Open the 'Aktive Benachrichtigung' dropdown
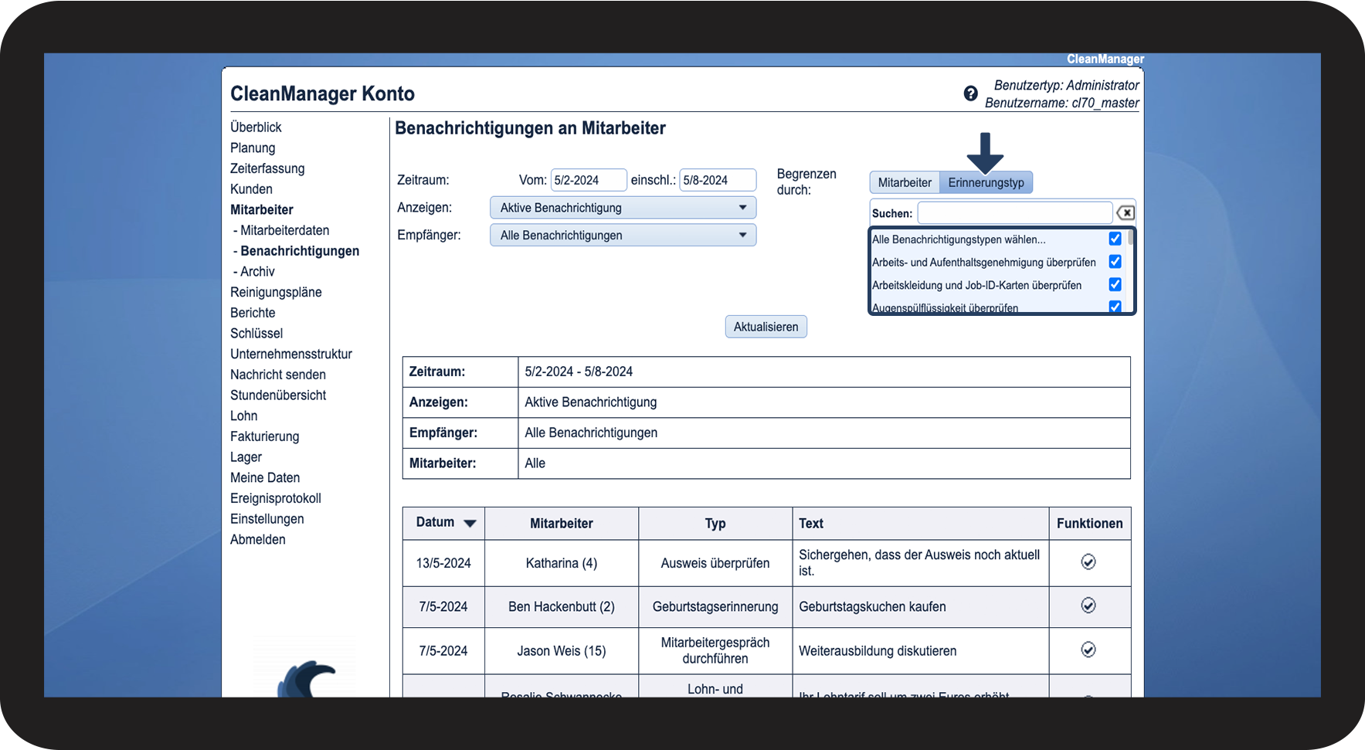1365x750 pixels. click(x=623, y=208)
